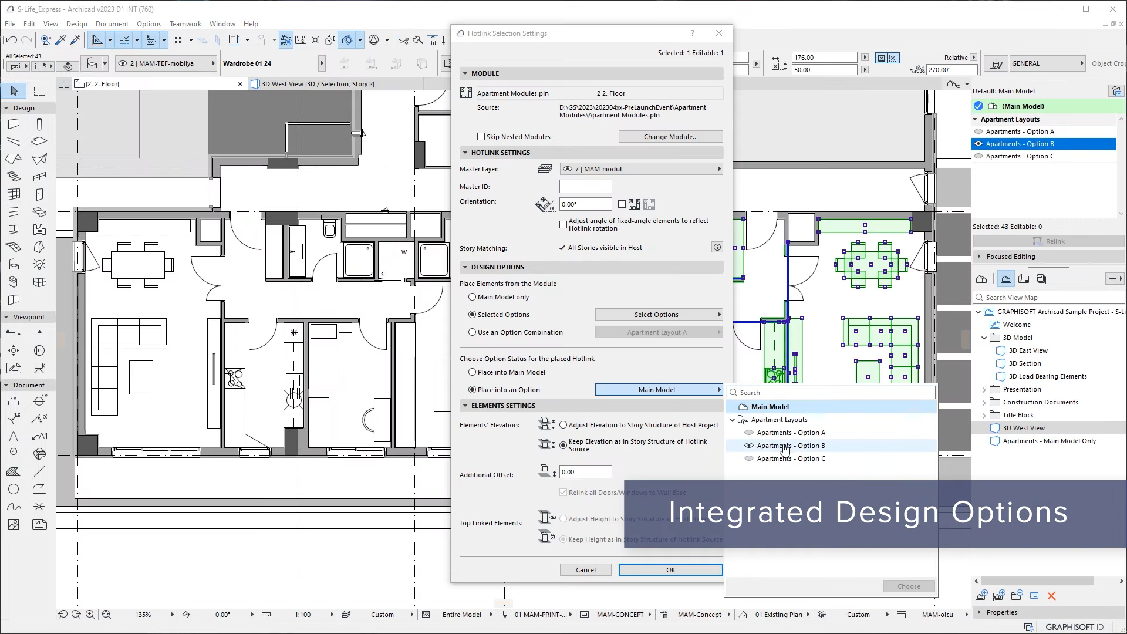Click the Zoom In icon at bottom

click(x=90, y=615)
